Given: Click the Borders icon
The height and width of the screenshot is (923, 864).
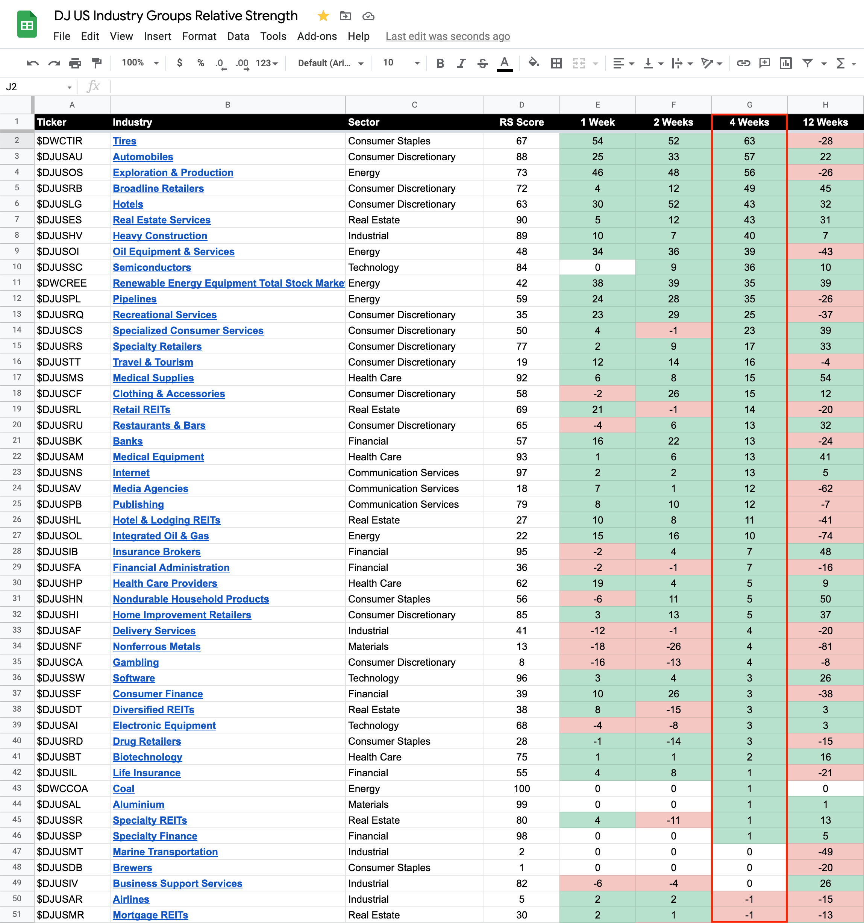Looking at the screenshot, I should pos(556,63).
